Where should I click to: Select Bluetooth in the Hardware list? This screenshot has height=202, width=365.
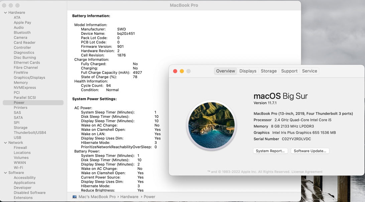22,33
